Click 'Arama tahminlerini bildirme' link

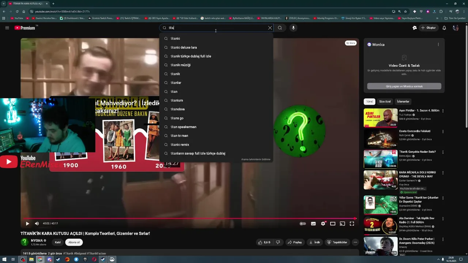(x=256, y=159)
